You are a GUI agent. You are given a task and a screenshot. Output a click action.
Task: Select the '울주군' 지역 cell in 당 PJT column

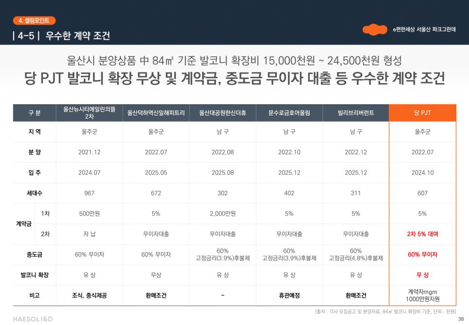point(422,132)
